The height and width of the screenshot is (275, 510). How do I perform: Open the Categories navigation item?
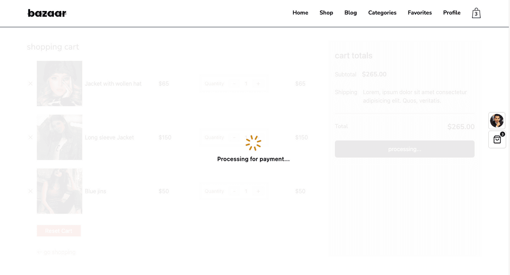tap(382, 13)
